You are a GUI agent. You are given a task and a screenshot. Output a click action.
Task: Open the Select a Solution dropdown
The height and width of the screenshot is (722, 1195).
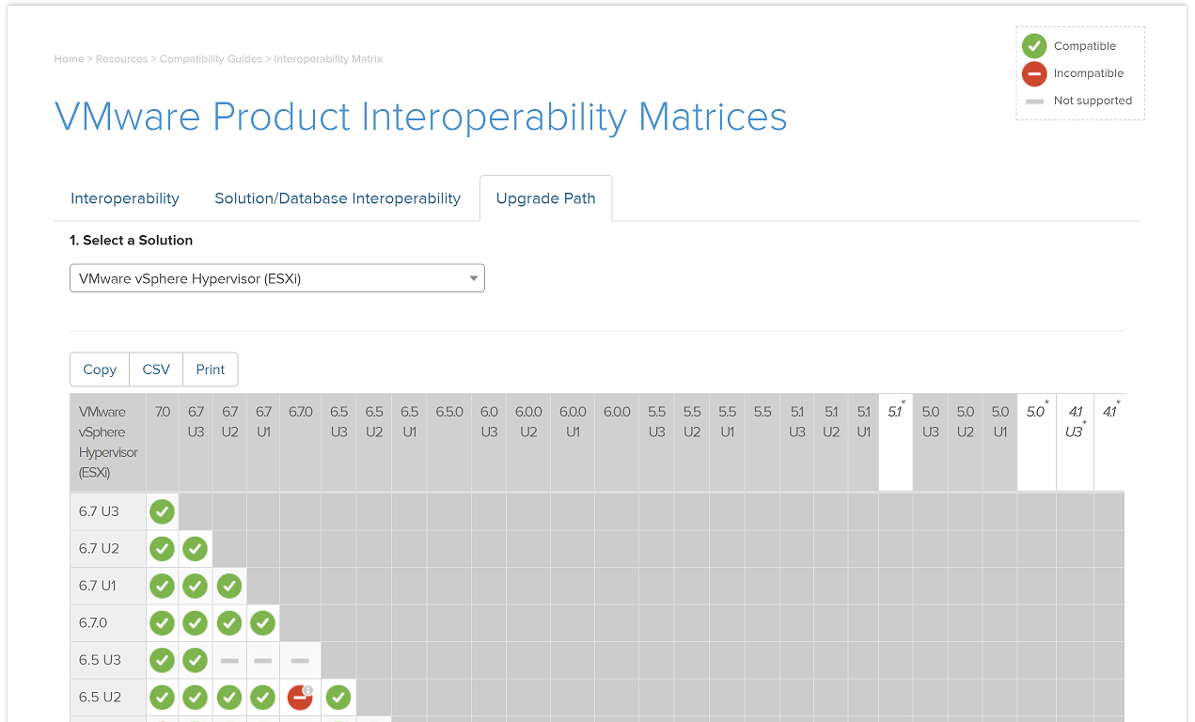[277, 278]
